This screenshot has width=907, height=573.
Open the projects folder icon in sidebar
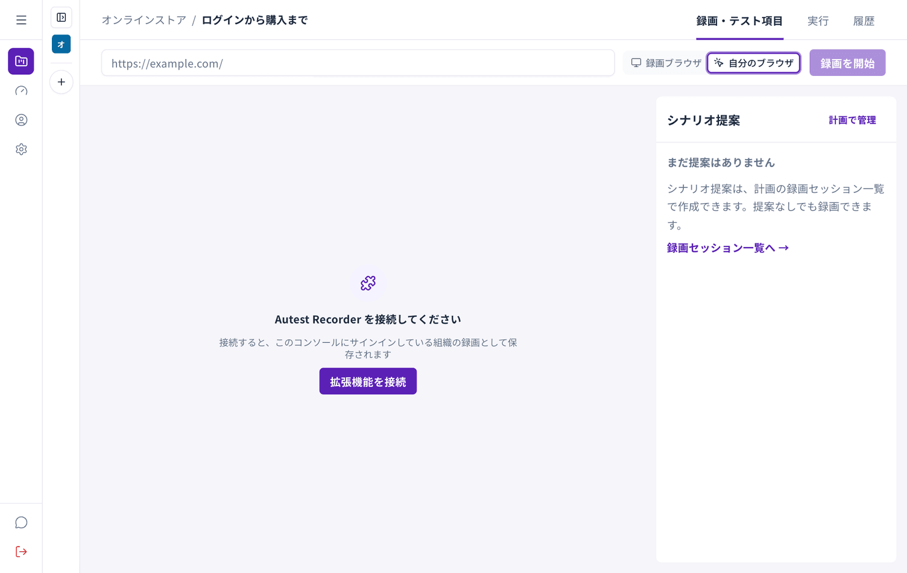21,61
